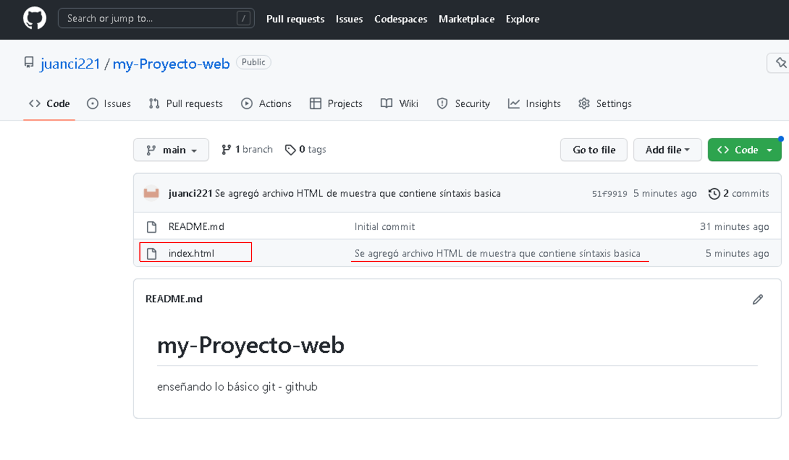Switch to the Code tab
Viewport: 789px width, 460px height.
pos(49,104)
